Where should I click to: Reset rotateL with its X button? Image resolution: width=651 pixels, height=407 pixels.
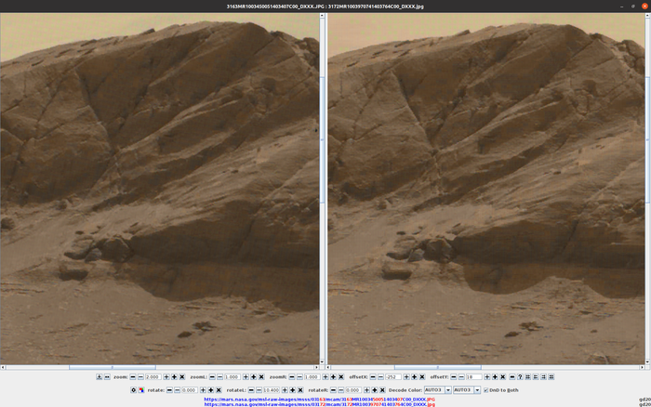pos(300,390)
